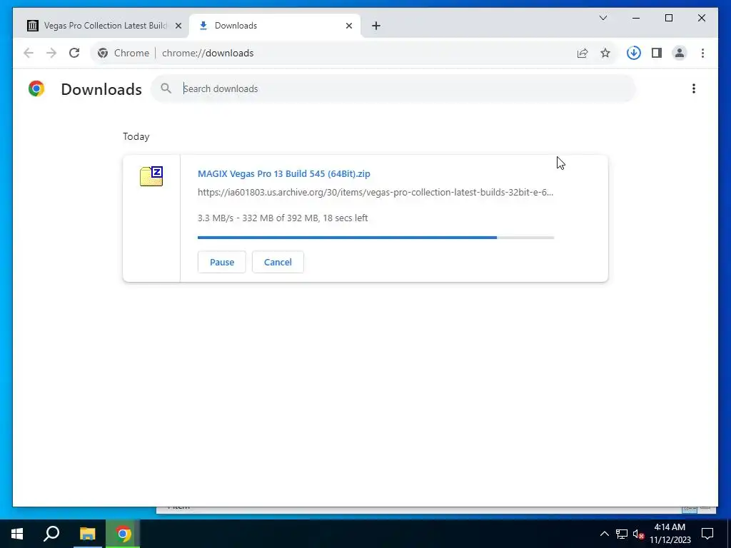The image size is (731, 548).
Task: Click the Today date heading
Action: [x=136, y=136]
